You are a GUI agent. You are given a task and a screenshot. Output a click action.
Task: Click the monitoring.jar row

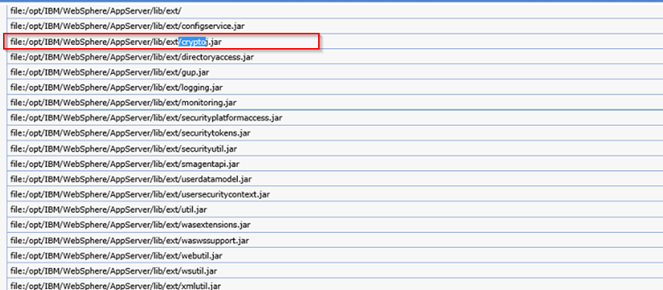tap(335, 102)
